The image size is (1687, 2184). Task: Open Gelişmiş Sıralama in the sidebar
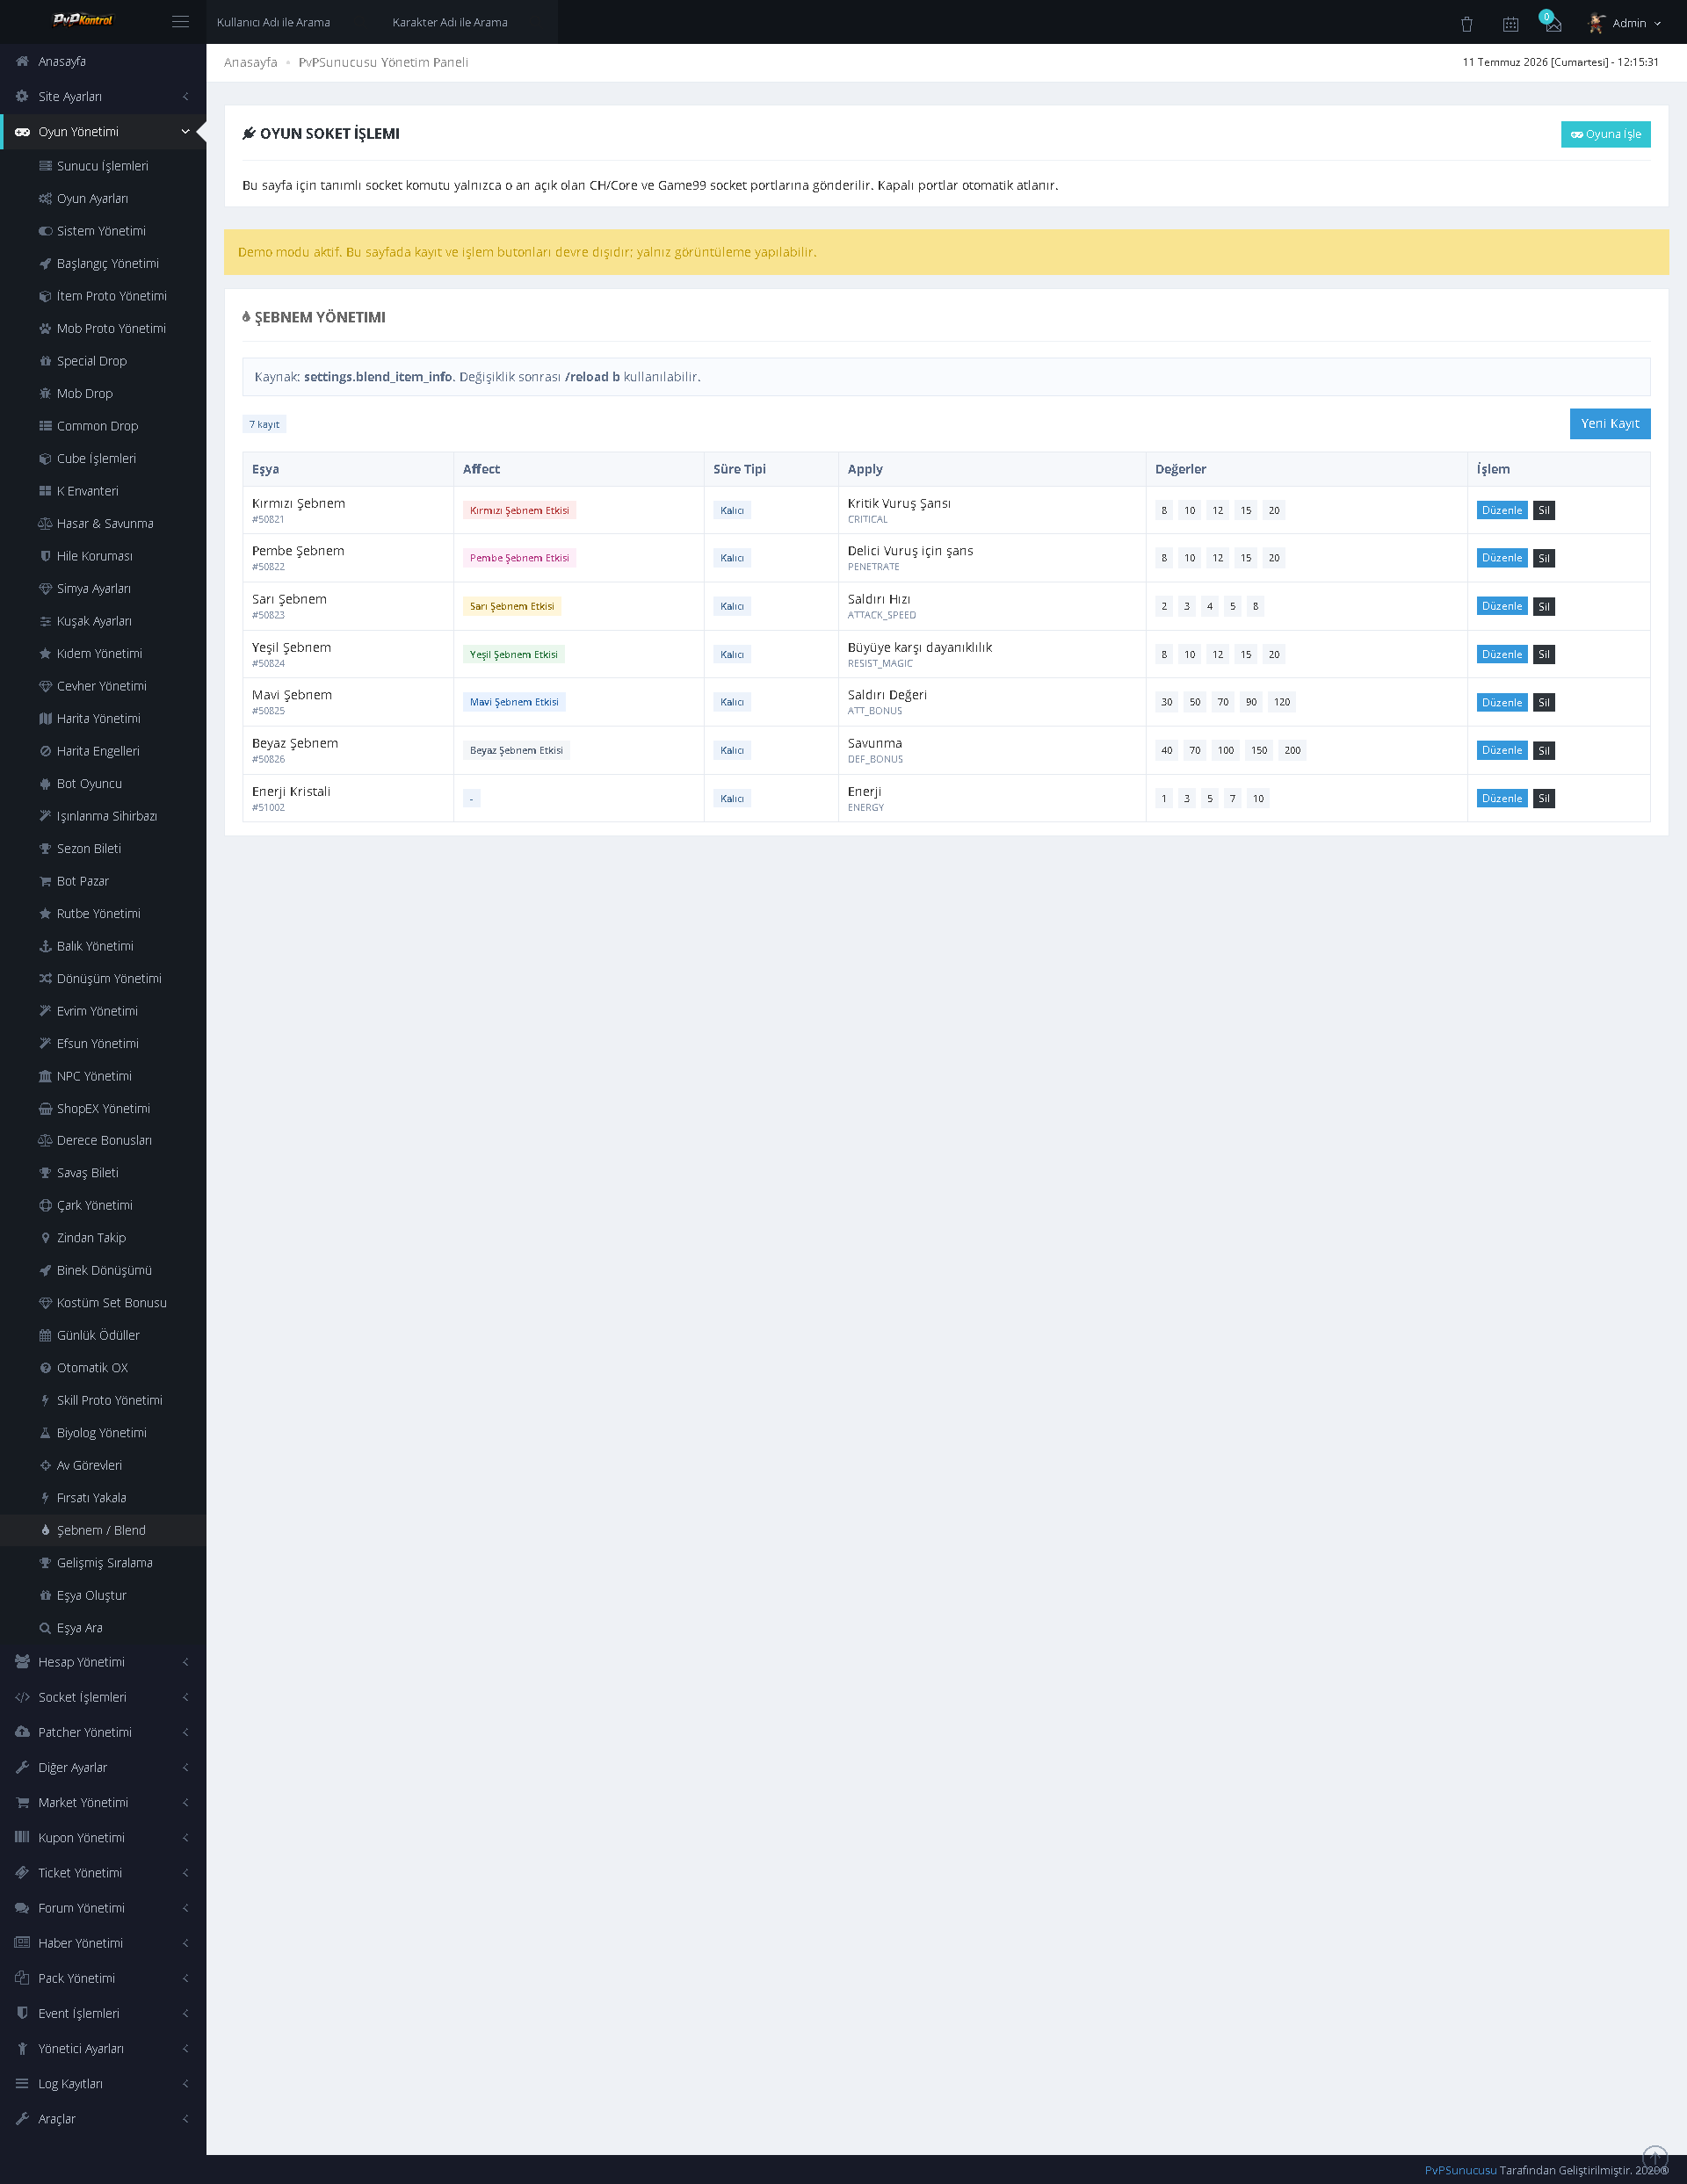(103, 1563)
